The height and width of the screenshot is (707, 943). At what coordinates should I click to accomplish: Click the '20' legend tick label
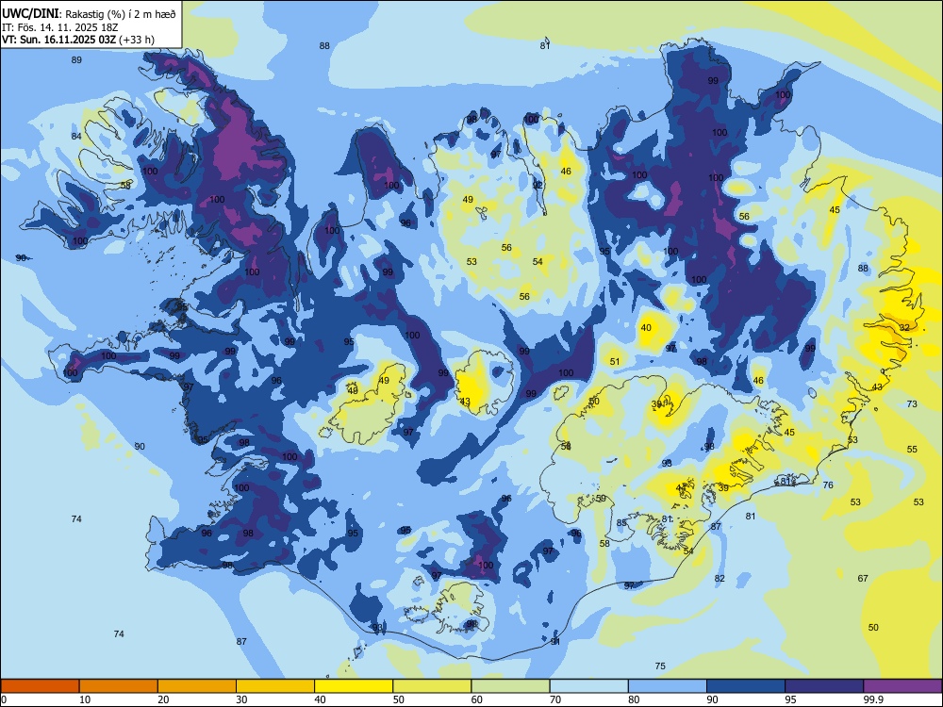(x=163, y=699)
